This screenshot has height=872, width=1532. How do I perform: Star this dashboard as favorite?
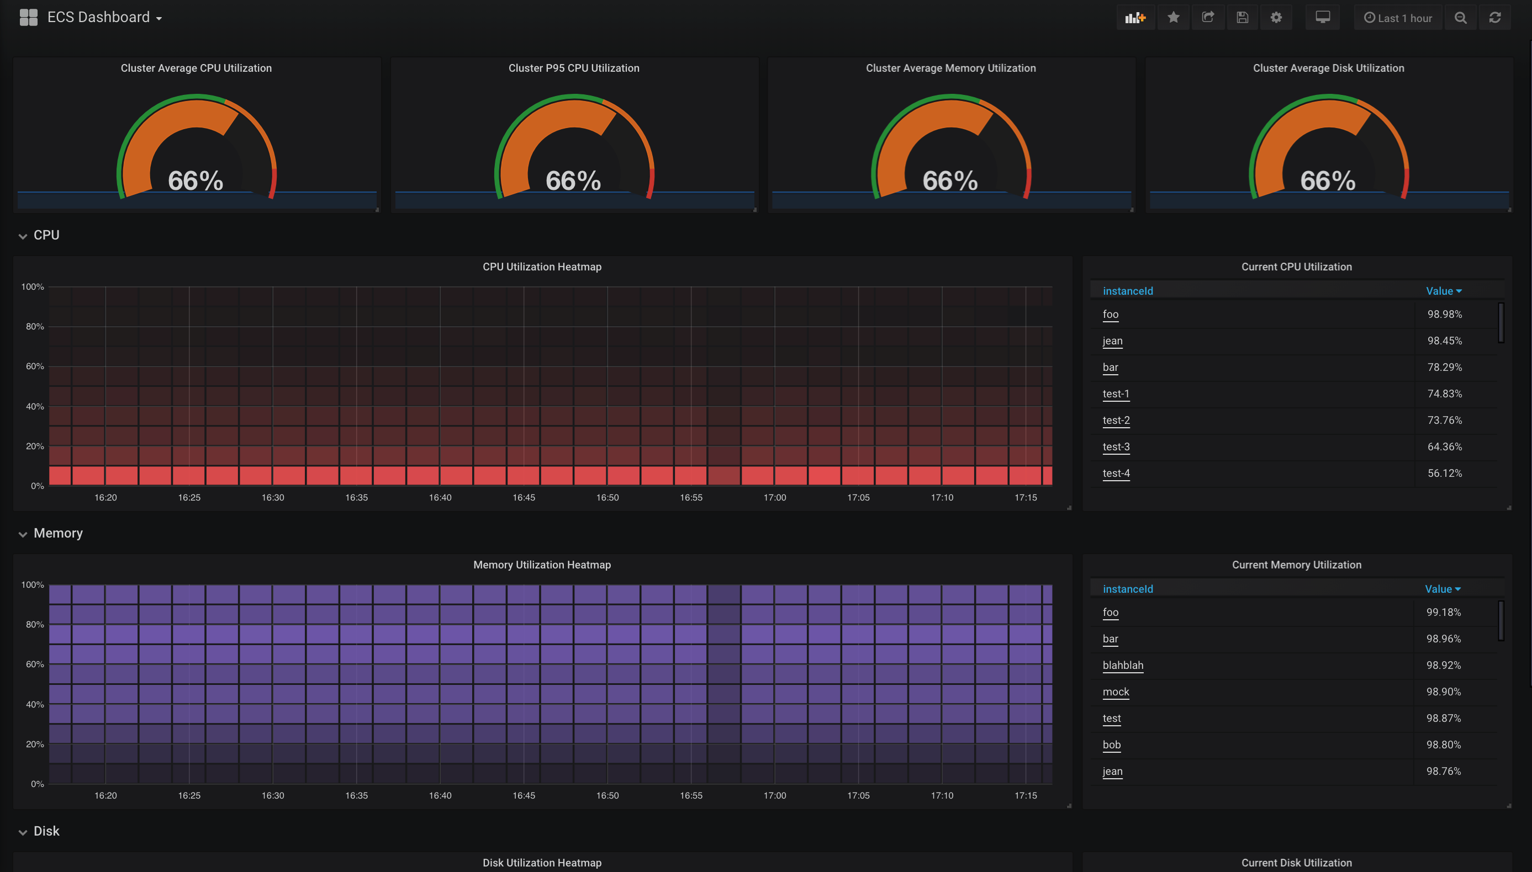click(1173, 18)
